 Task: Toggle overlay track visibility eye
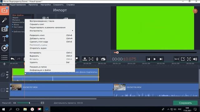(x=7, y=72)
